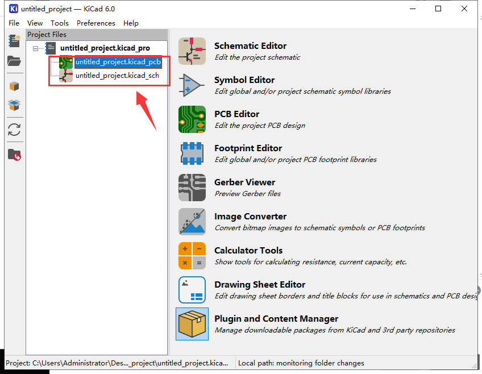Click 'Preview Gerber files' description
This screenshot has width=482, height=374.
coord(247,194)
